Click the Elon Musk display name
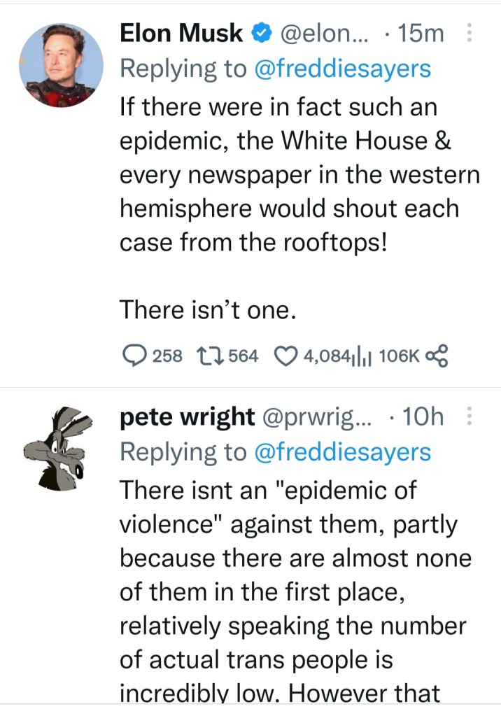501x716 pixels. tap(182, 33)
